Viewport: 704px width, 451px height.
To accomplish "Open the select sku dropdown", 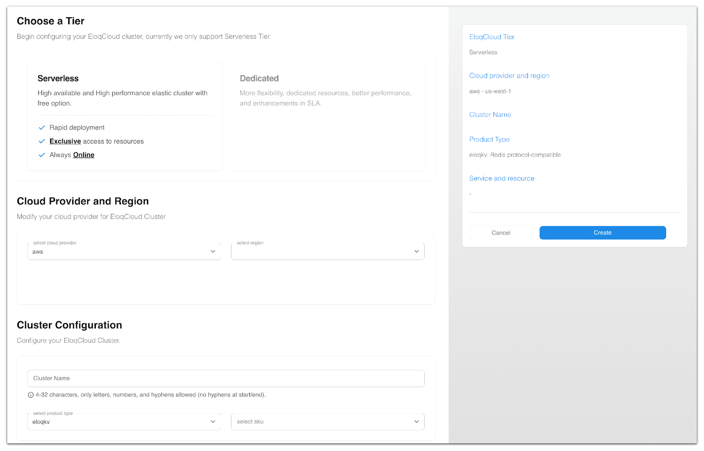I will [327, 422].
